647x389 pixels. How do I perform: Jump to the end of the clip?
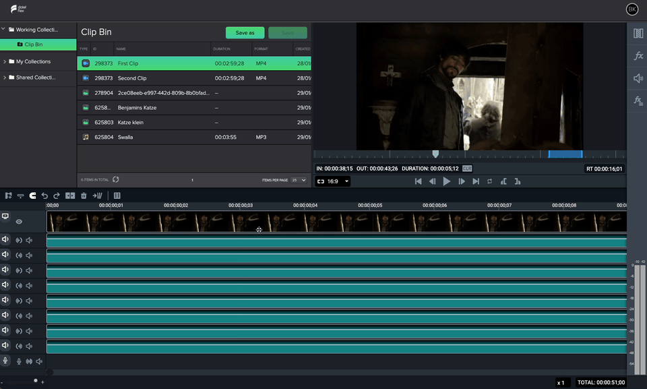476,181
